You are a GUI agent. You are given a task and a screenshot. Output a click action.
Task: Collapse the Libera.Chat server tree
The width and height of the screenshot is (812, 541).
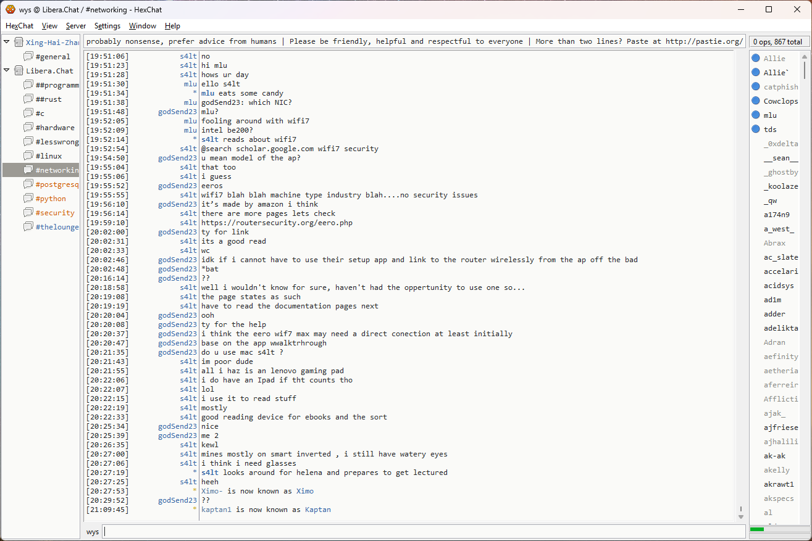click(x=7, y=70)
